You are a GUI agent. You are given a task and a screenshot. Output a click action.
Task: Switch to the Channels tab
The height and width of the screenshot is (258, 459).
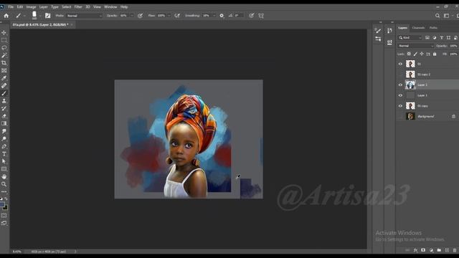pyautogui.click(x=418, y=28)
